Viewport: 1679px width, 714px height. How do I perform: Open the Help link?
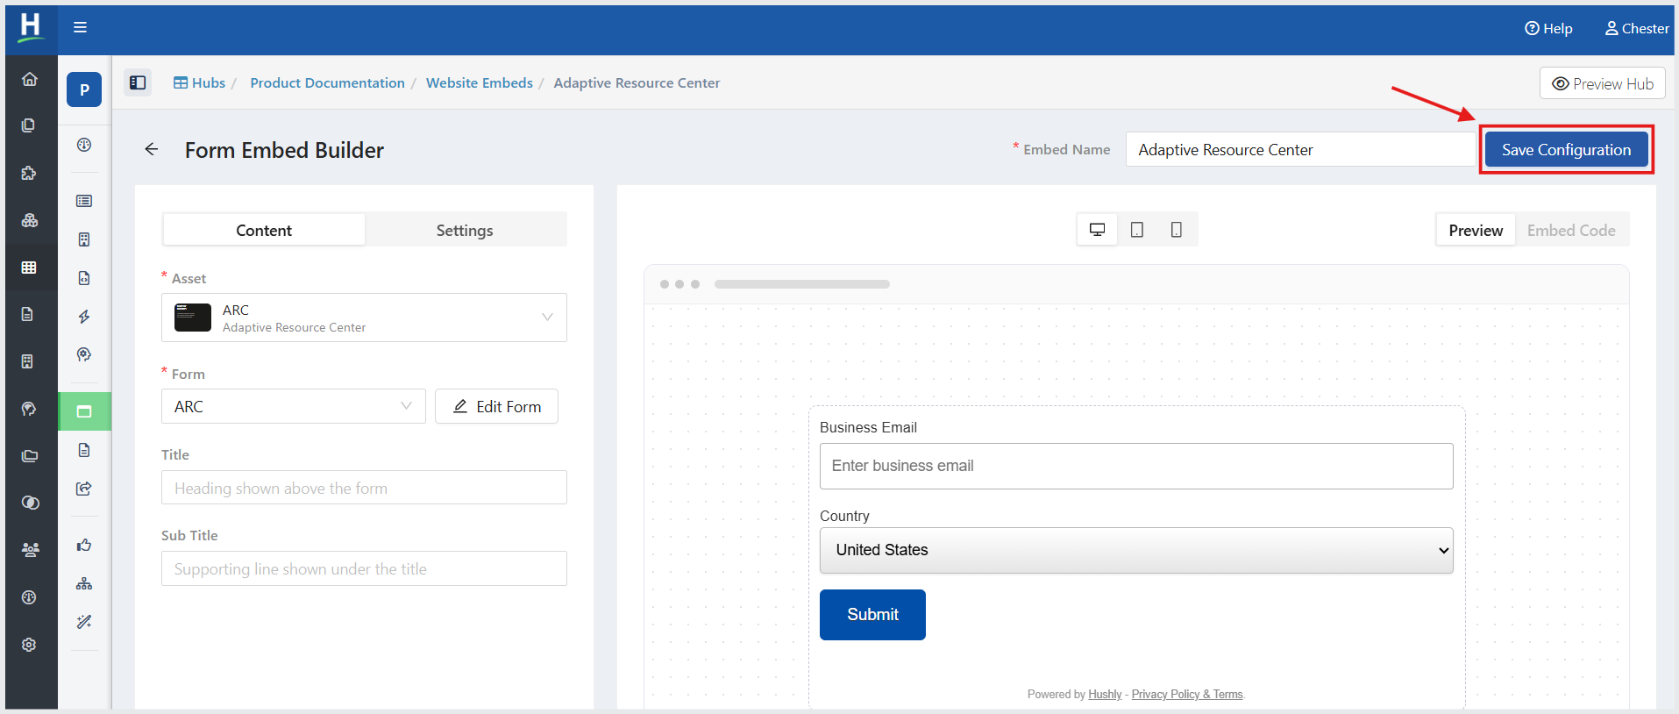pos(1548,28)
